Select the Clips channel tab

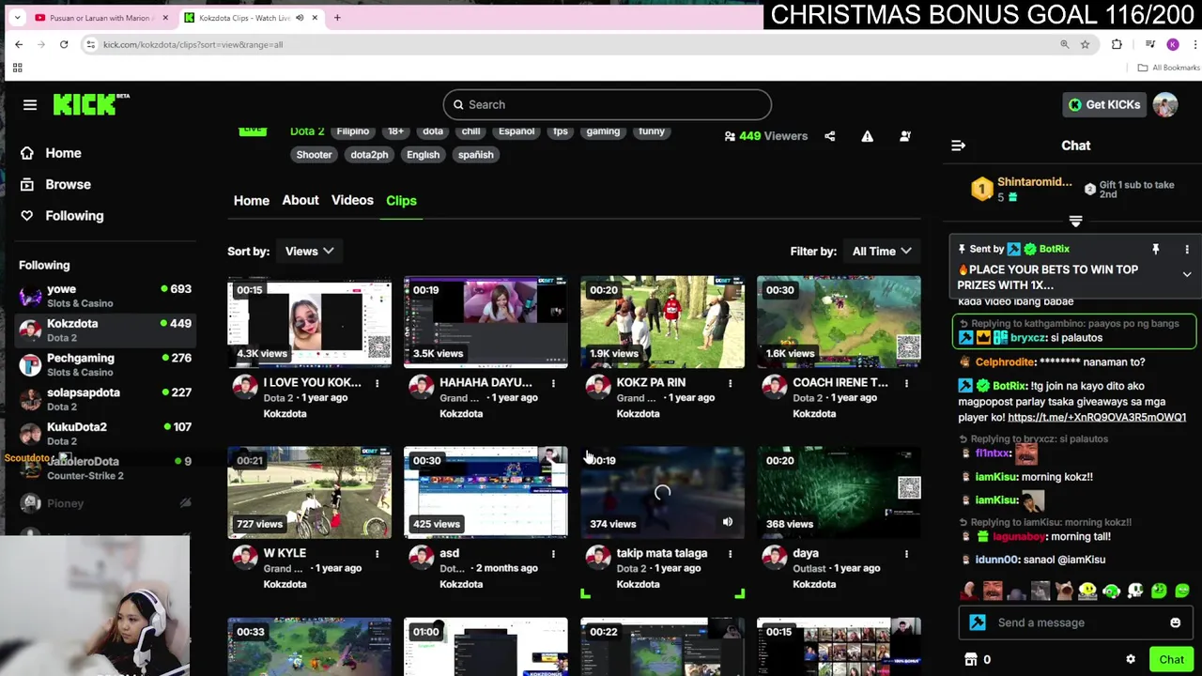pos(401,200)
